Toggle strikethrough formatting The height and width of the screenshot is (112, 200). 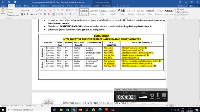pyautogui.click(x=32, y=14)
